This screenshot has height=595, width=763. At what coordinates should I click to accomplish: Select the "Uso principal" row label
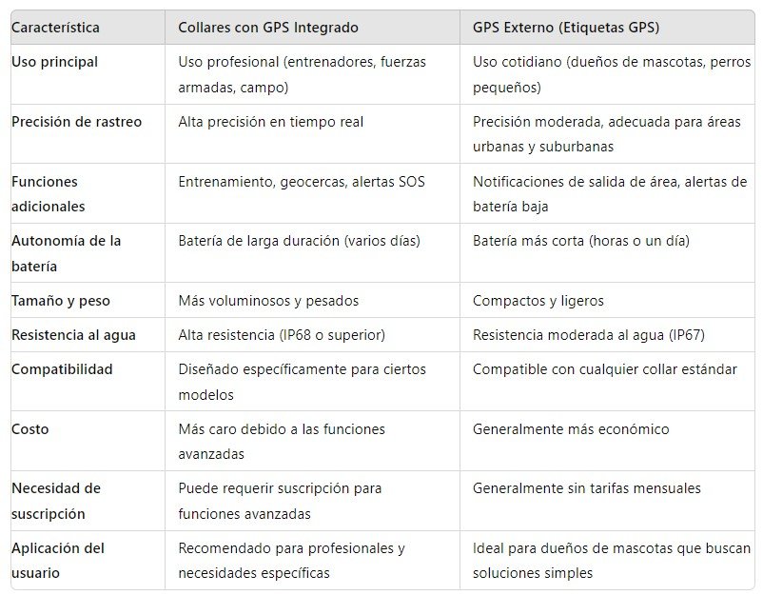point(54,62)
